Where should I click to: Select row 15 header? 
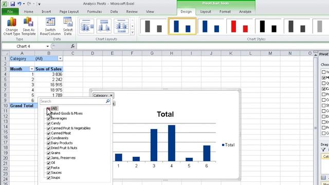pos(5,132)
